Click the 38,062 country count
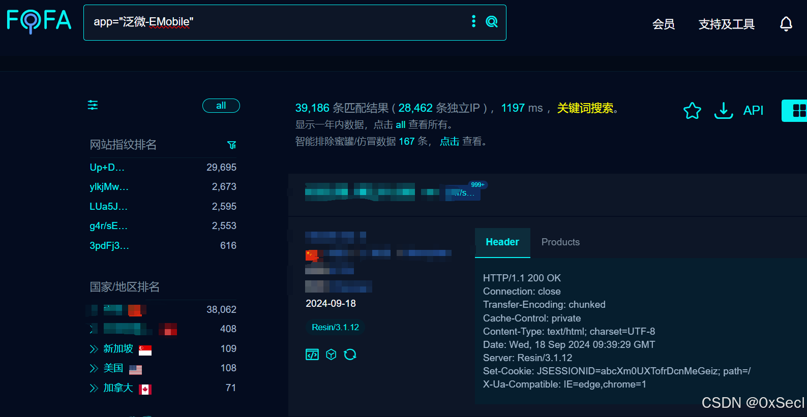Image resolution: width=807 pixels, height=417 pixels. [221, 309]
